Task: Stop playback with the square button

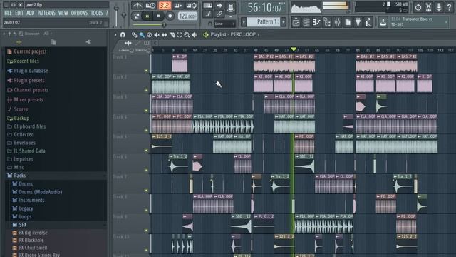Action: 158,16
